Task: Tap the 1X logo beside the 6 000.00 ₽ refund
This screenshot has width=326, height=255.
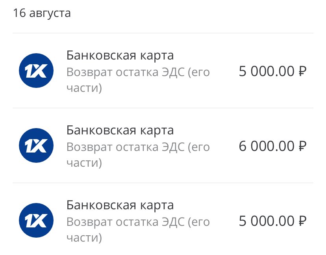Action: pyautogui.click(x=36, y=146)
